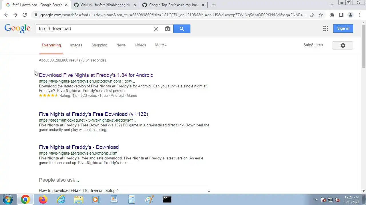Click the About 99,200,000 results text
Screen dimensions: 366x205
pos(72,60)
